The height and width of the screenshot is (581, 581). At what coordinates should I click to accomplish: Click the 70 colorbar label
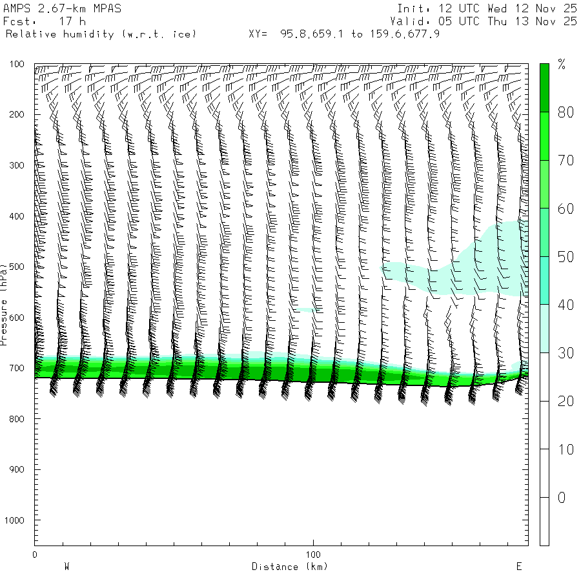[566, 161]
